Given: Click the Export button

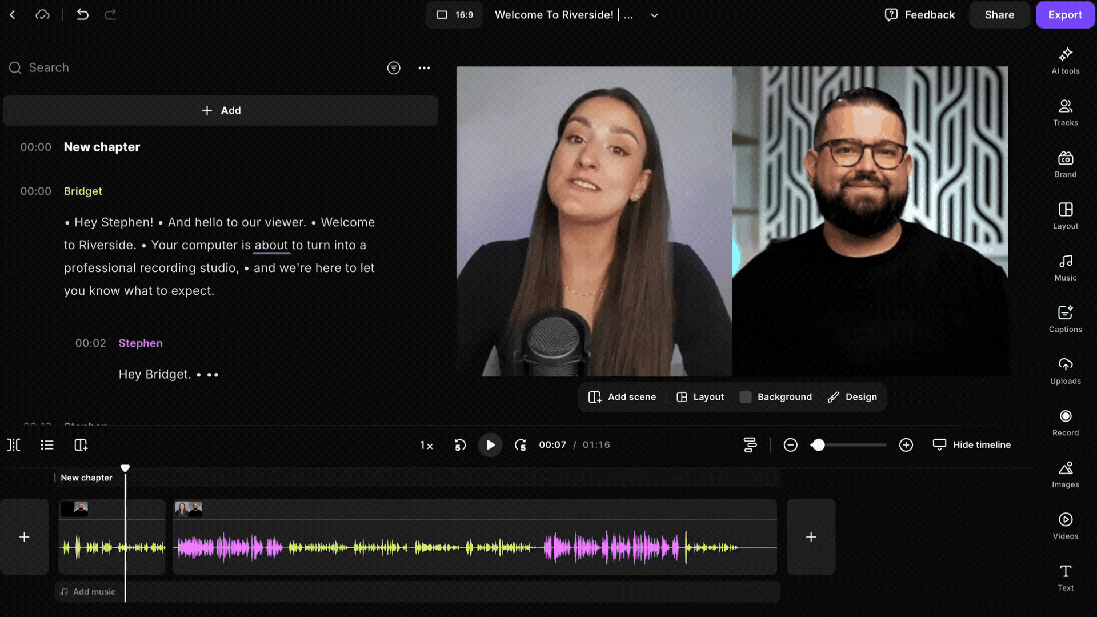Looking at the screenshot, I should (x=1064, y=15).
